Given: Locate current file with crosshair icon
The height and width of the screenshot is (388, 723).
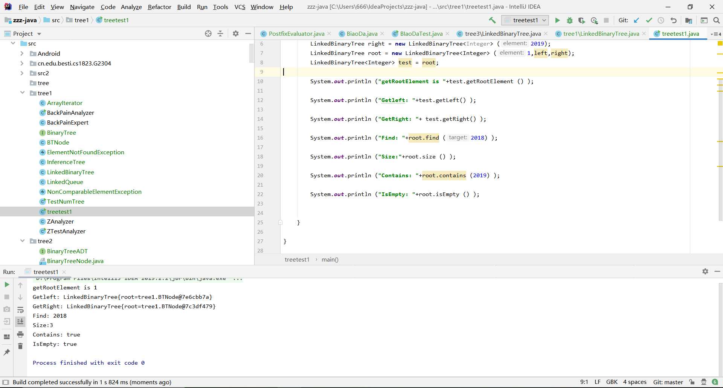Looking at the screenshot, I should pos(208,33).
